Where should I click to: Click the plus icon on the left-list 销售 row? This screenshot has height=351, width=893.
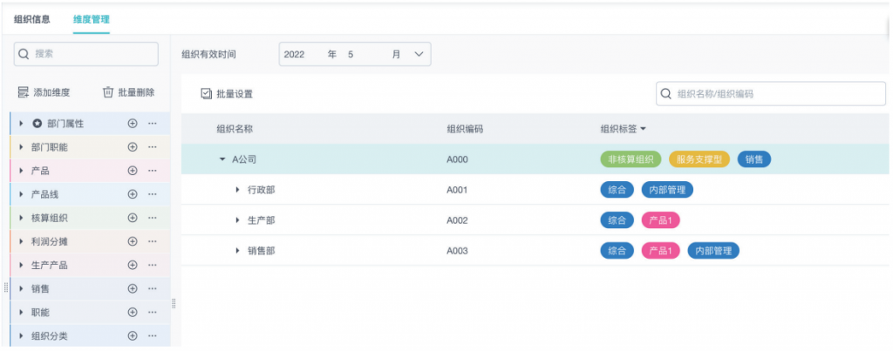(133, 288)
